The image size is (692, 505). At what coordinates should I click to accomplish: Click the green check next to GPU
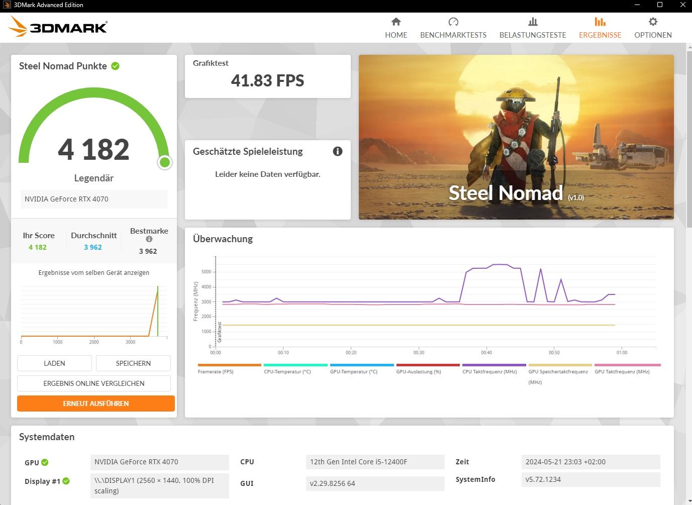[45, 462]
